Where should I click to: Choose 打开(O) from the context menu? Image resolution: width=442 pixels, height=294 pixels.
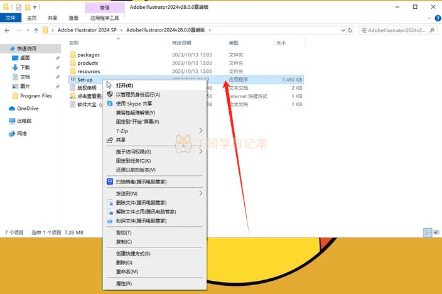[x=154, y=85]
